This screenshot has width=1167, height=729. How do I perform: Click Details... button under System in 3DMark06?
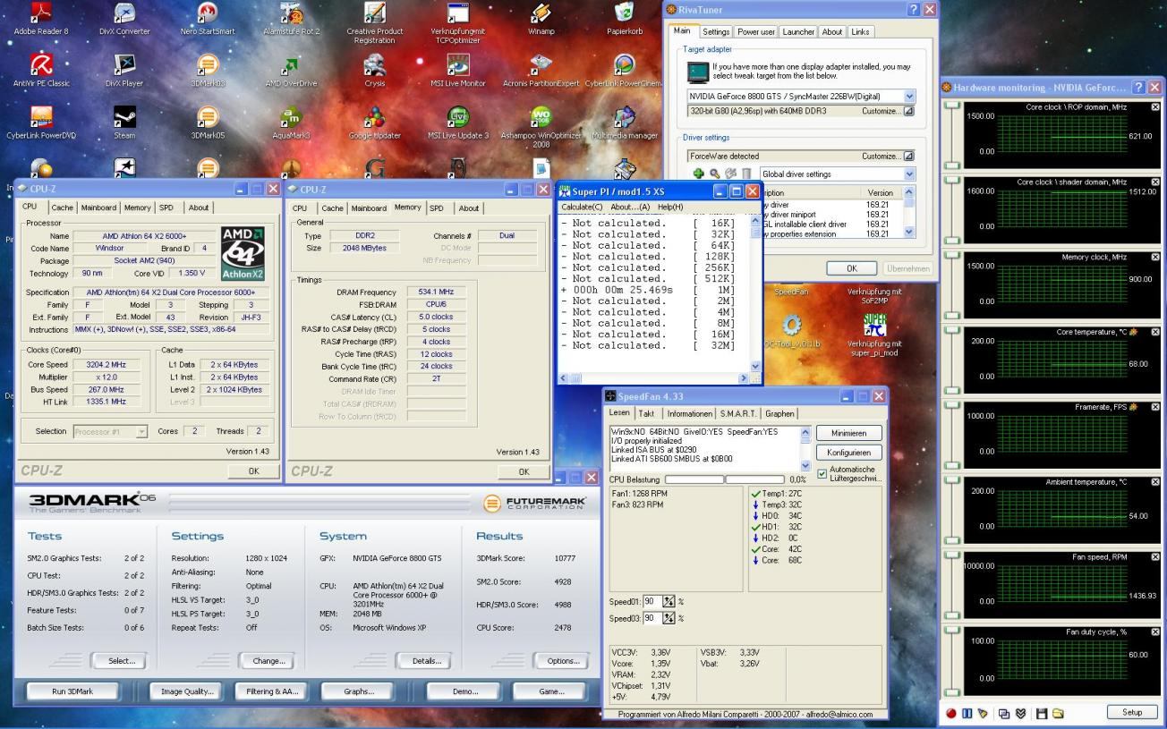point(426,661)
